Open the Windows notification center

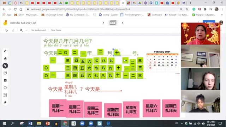click(220, 123)
